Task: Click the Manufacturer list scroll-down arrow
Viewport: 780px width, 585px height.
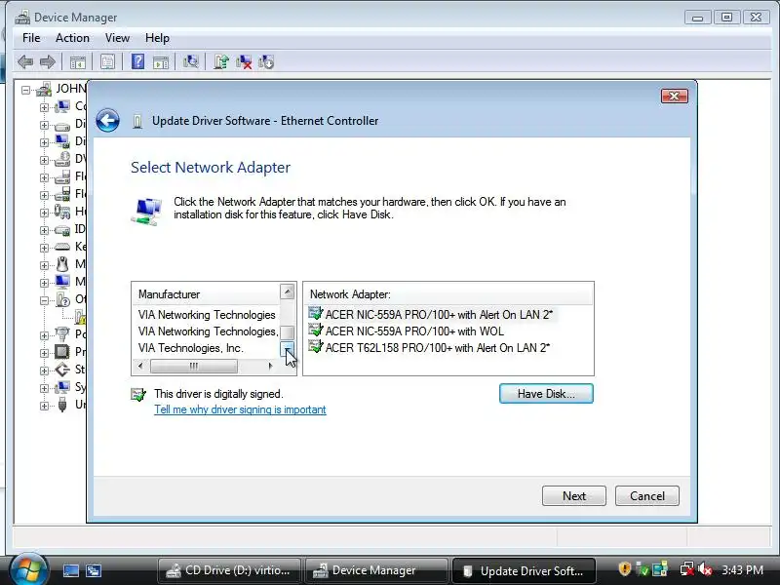Action: coord(287,349)
